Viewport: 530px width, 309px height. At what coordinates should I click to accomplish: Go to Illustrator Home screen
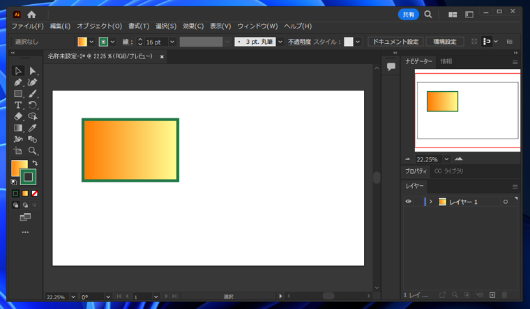click(x=31, y=15)
